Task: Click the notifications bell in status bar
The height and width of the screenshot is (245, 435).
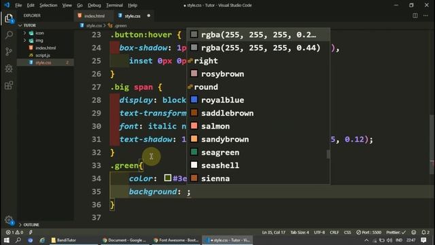Action: pyautogui.click(x=425, y=232)
